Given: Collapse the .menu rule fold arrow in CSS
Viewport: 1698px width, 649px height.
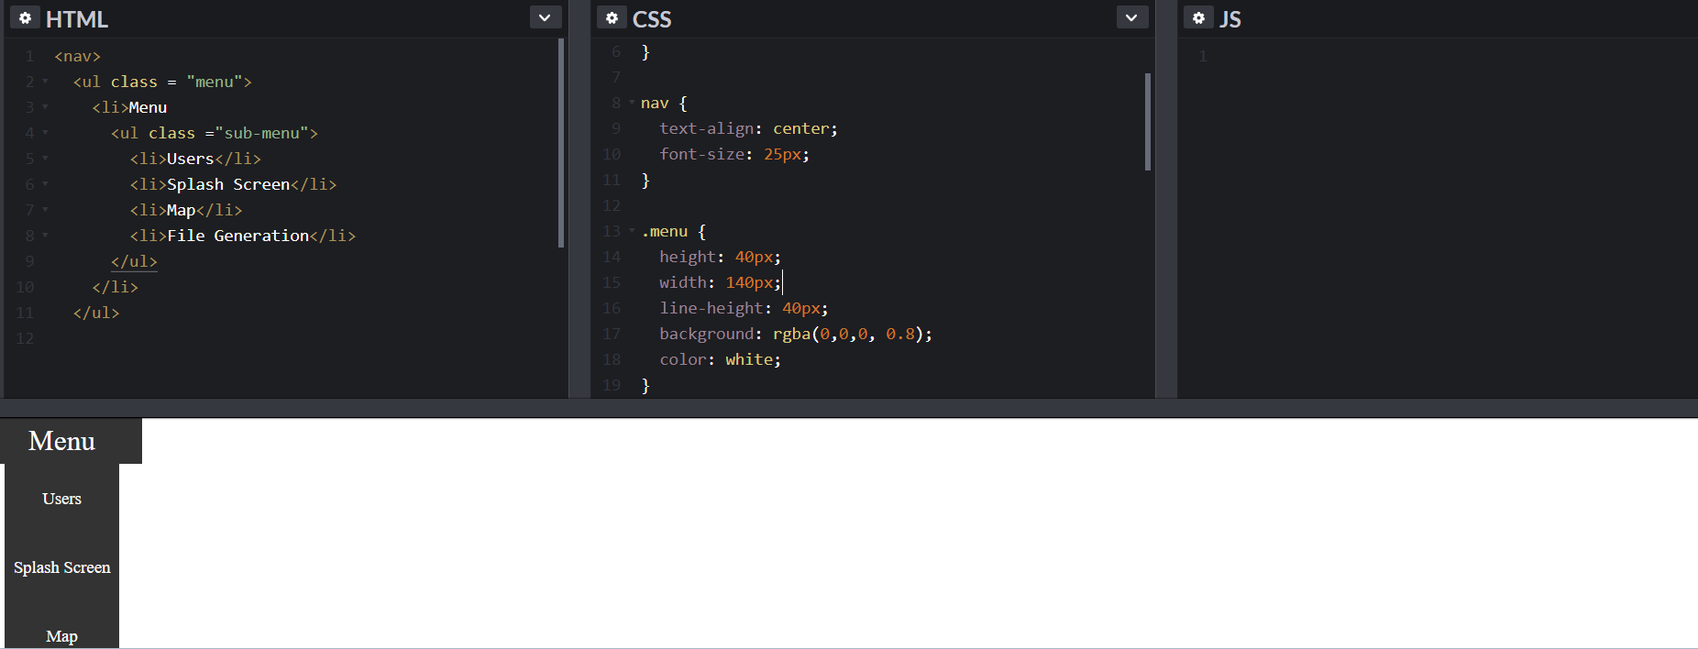Looking at the screenshot, I should click(632, 231).
